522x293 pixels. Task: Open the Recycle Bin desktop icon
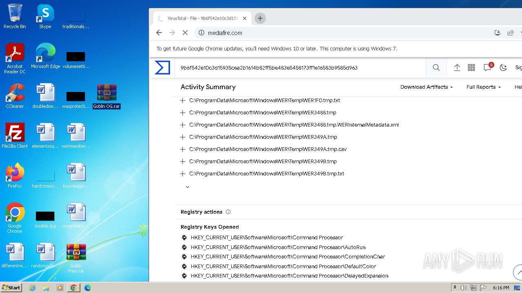coord(15,16)
